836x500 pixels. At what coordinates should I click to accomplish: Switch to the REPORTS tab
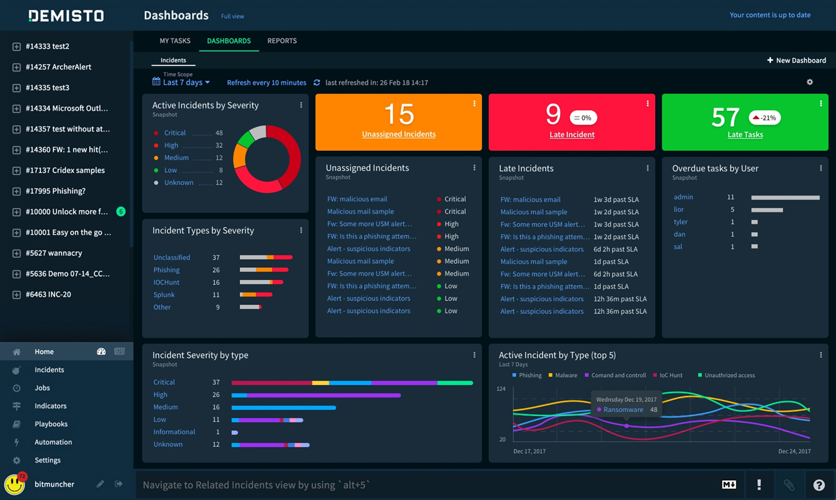coord(282,41)
